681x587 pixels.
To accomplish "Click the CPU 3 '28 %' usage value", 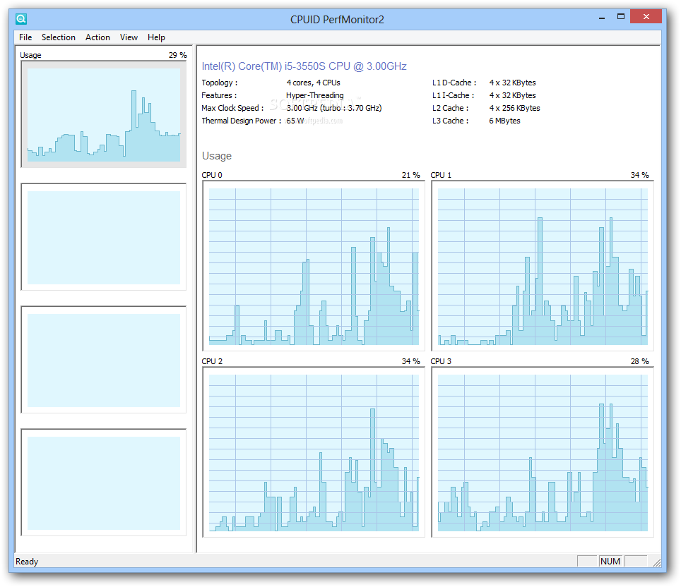I will point(640,361).
